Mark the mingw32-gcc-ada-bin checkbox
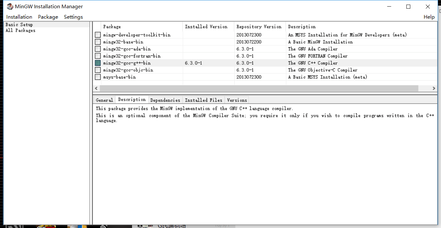Screen dimensions: 441x228 (x=98, y=49)
